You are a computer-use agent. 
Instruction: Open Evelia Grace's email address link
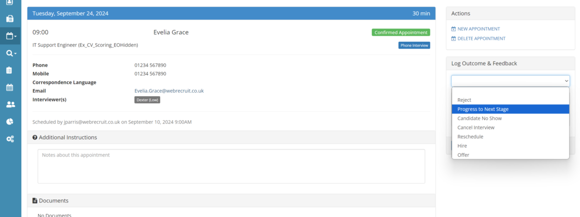tap(169, 91)
